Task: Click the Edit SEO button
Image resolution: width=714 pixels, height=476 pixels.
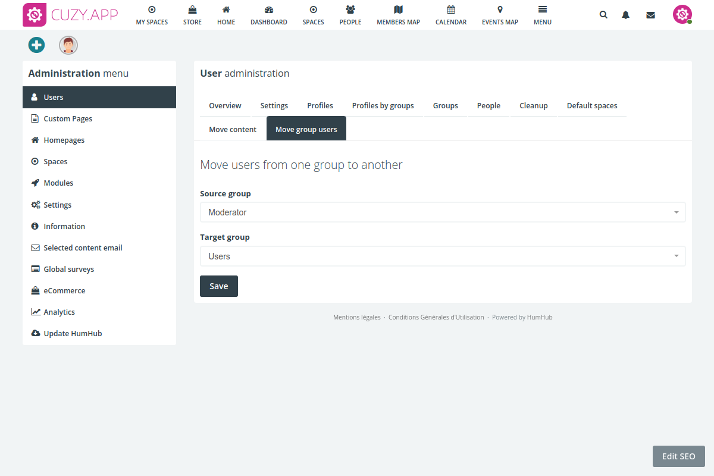Action: pos(678,456)
